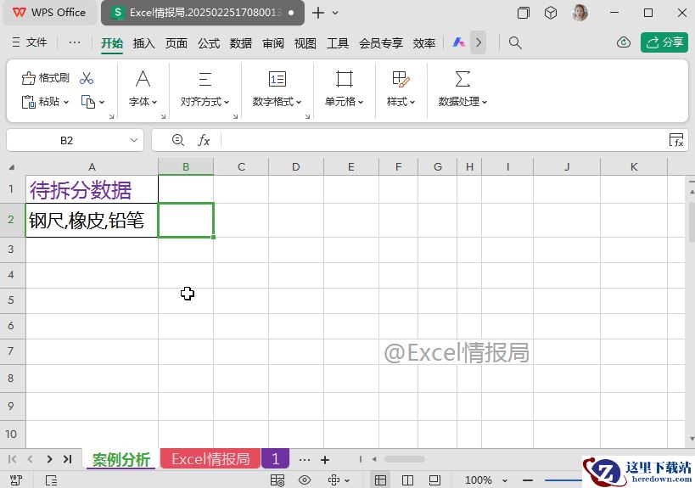Show more ribbon tabs with right chevron

pyautogui.click(x=479, y=42)
